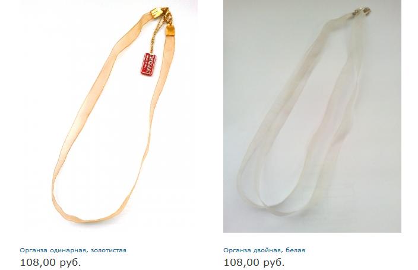Click the word 'золотистая' in the product title
Screen dimensions: 418x270
[109, 250]
